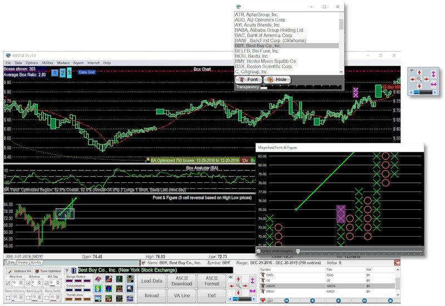Click the blue circle X button under the table
Image resolution: width=445 pixels, height=306 pixels.
coord(390,300)
